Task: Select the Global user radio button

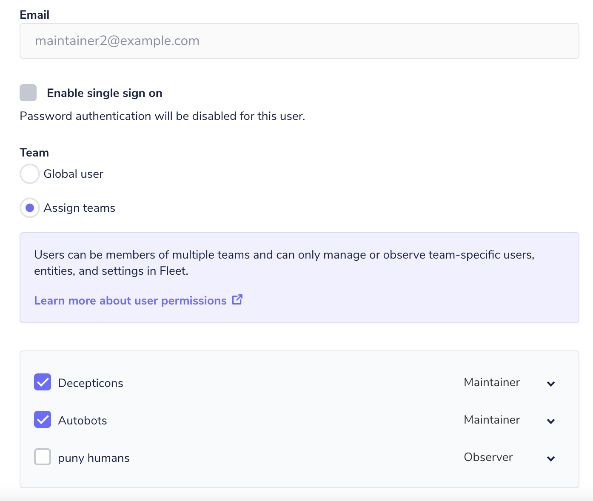Action: tap(30, 174)
